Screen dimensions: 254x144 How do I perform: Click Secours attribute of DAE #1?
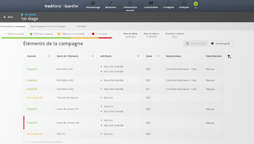coord(108,134)
